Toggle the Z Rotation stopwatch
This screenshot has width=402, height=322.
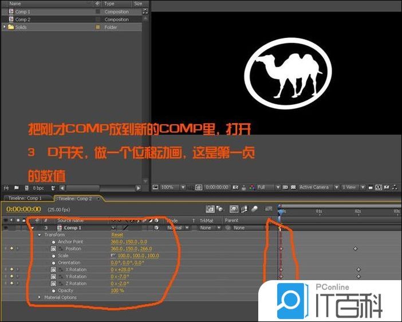coord(53,284)
